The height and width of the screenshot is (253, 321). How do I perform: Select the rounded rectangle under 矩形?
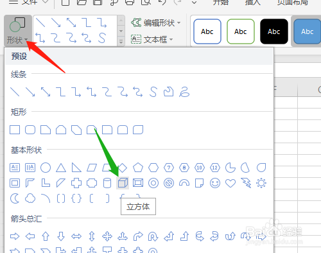coord(30,130)
